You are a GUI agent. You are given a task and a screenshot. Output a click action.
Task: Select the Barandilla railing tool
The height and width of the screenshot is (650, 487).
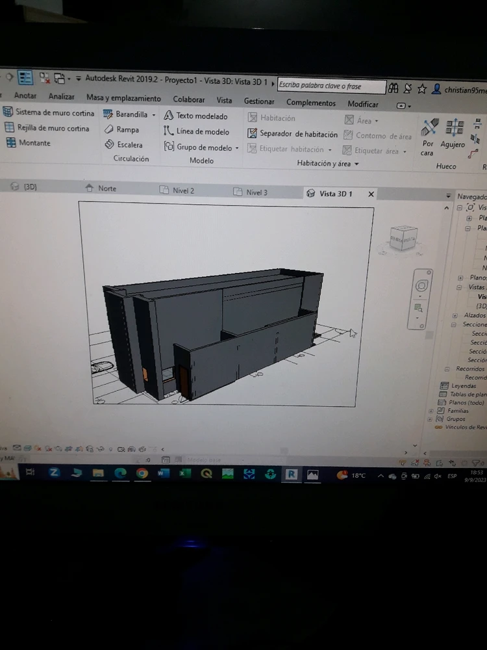(x=131, y=114)
